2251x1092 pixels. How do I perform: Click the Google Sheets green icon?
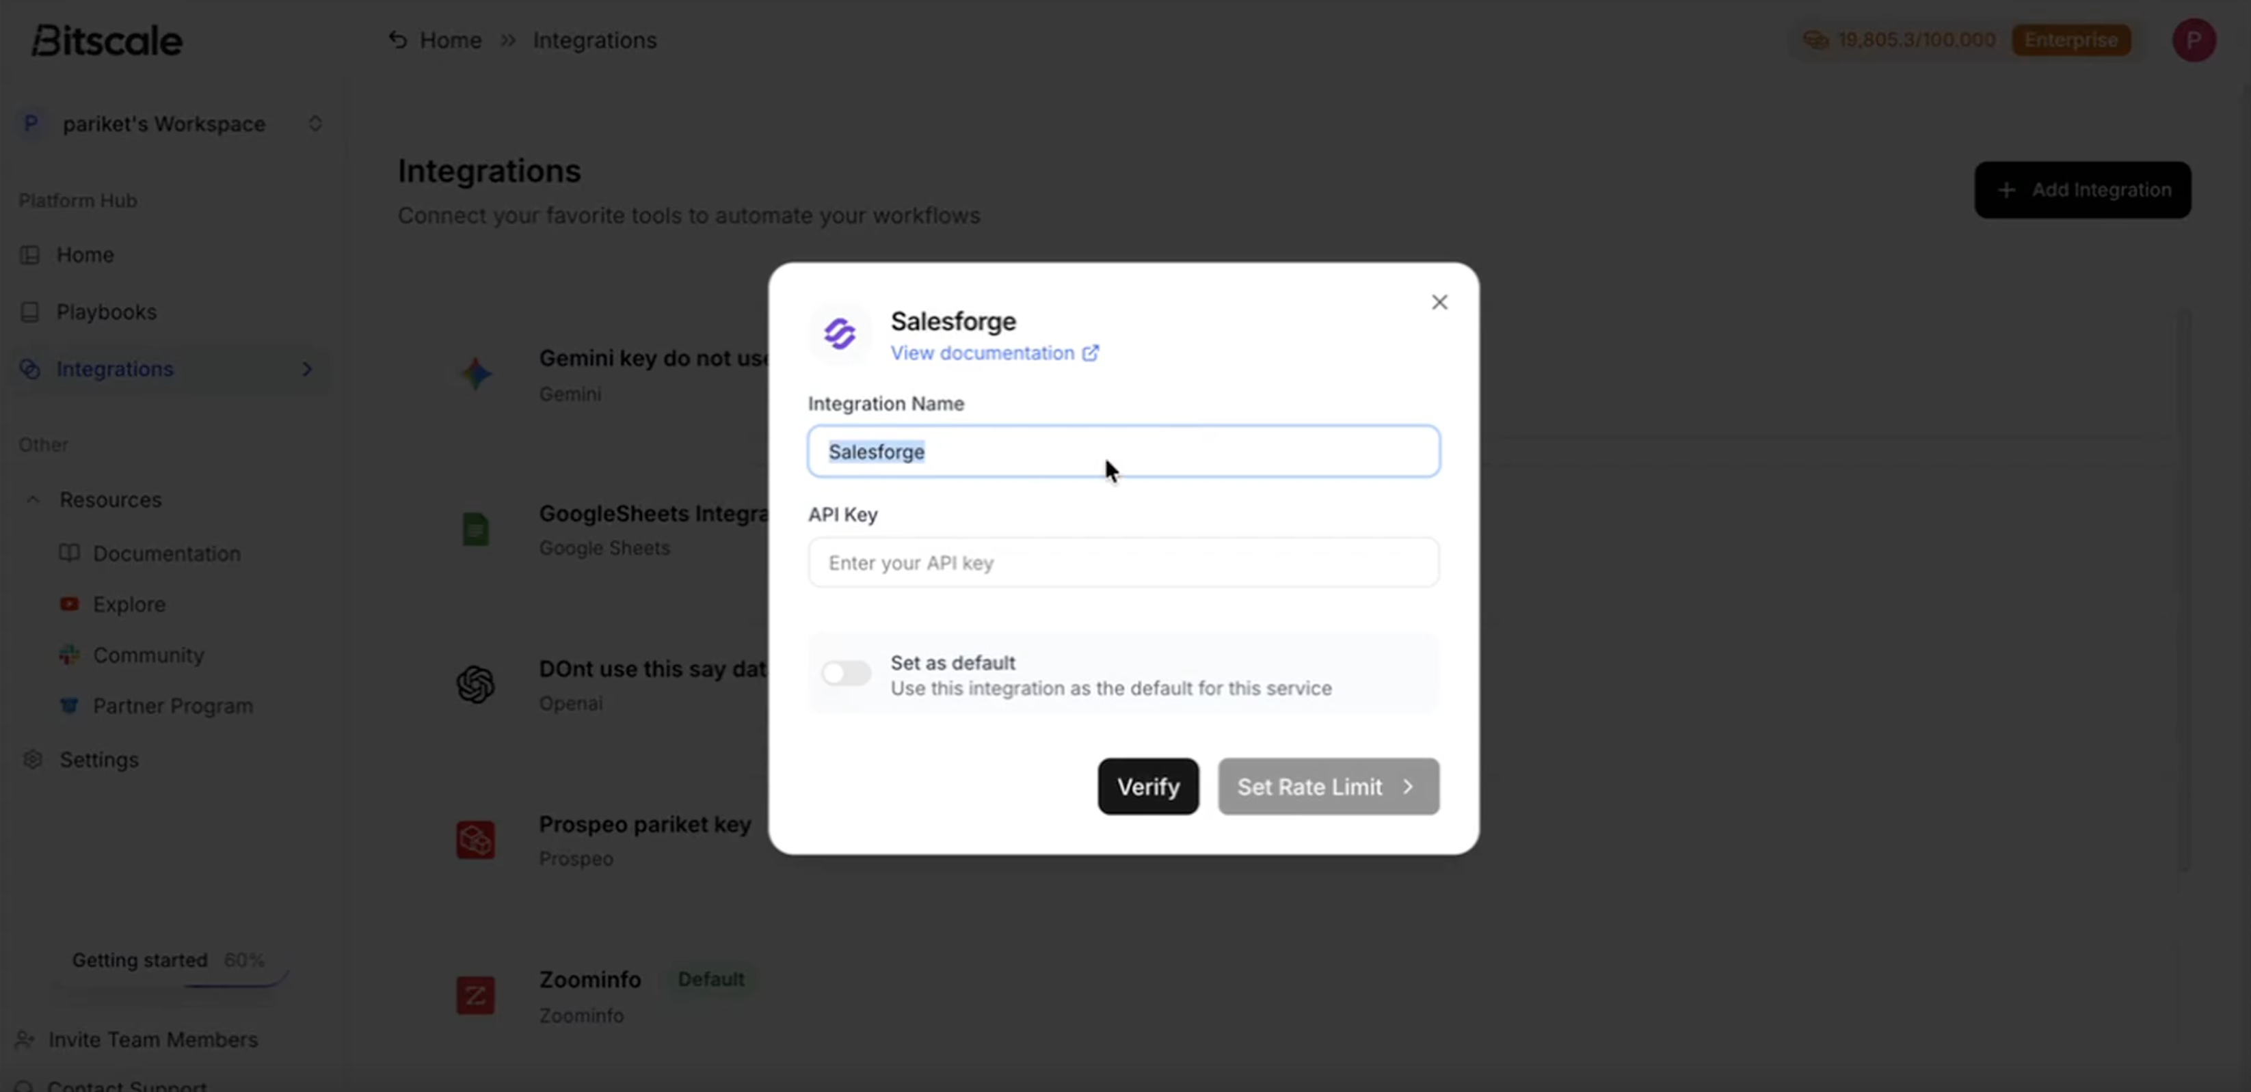pos(475,530)
